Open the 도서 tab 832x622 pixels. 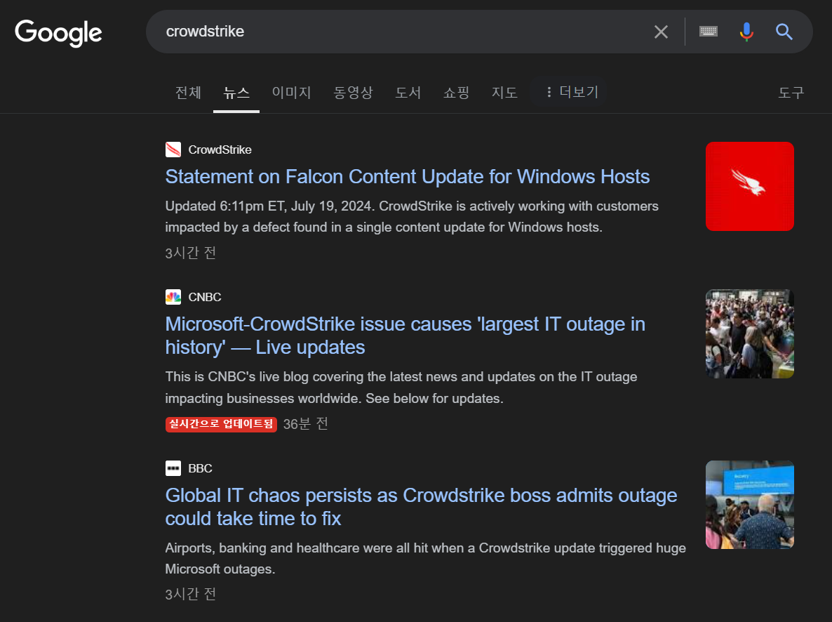pyautogui.click(x=408, y=93)
